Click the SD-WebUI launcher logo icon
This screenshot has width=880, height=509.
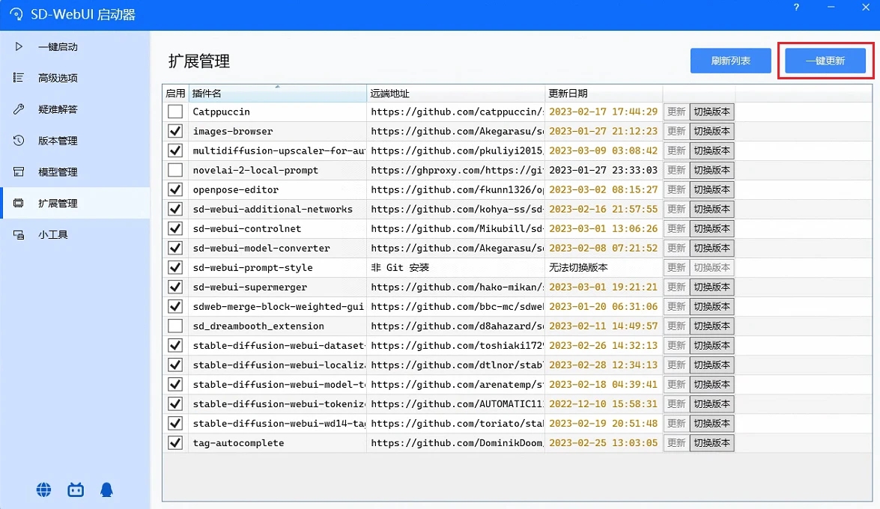click(x=16, y=14)
